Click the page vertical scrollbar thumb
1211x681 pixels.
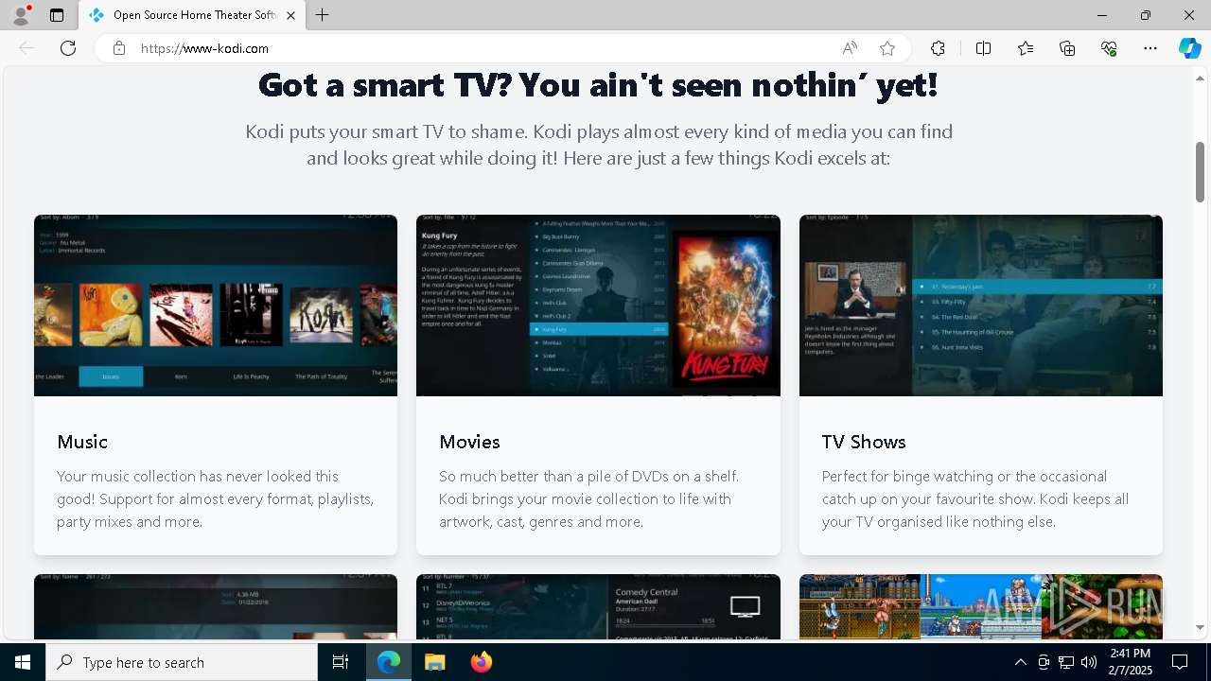(x=1201, y=172)
